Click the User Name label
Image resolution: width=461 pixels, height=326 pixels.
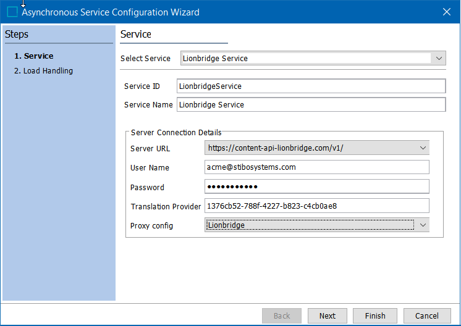(150, 168)
